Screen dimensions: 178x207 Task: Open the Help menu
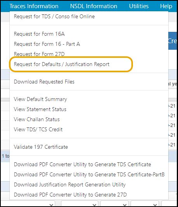coord(166,6)
